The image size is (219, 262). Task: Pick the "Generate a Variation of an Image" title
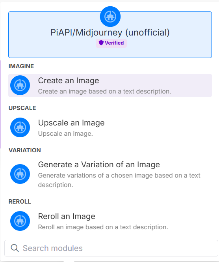click(x=99, y=165)
